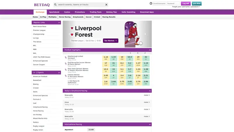Image resolution: width=234 pixels, height=132 pixels.
Task: Open 2025 The RSM Classic link
Action: click(x=42, y=57)
